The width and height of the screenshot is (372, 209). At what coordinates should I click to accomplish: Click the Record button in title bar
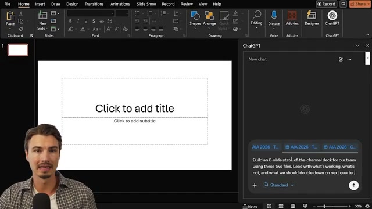[x=327, y=4]
